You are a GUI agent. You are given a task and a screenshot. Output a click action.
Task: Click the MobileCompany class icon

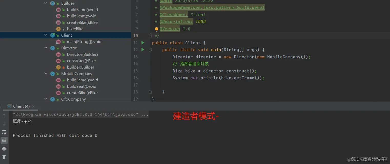tap(53, 73)
